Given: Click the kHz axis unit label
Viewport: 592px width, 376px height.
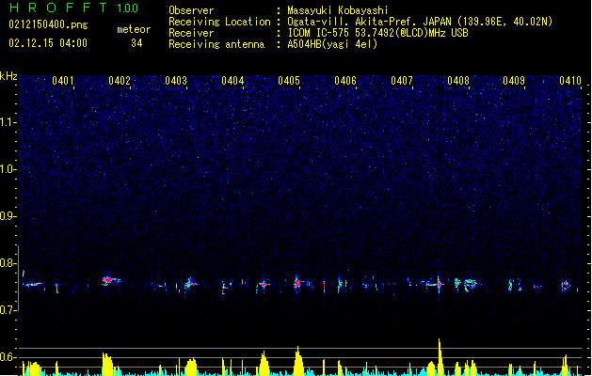Looking at the screenshot, I should [8, 76].
